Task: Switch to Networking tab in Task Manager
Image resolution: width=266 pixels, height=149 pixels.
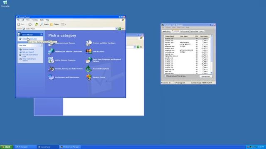Action: point(194,31)
